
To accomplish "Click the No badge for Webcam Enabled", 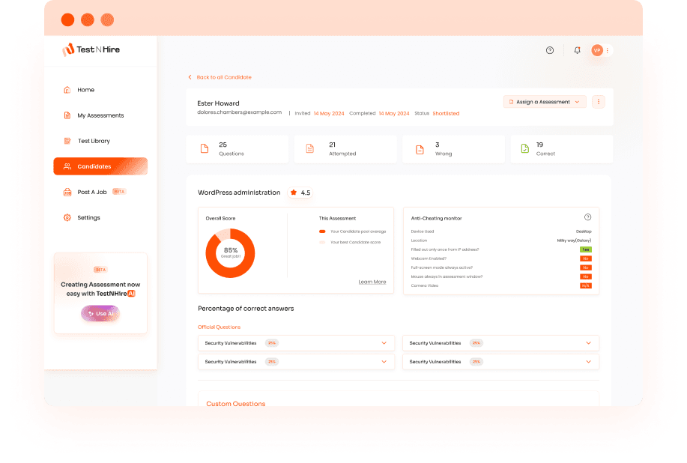I will 586,258.
